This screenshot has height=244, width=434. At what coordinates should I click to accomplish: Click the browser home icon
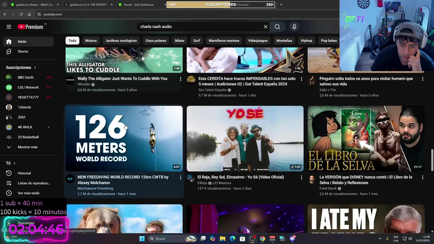pos(29,14)
